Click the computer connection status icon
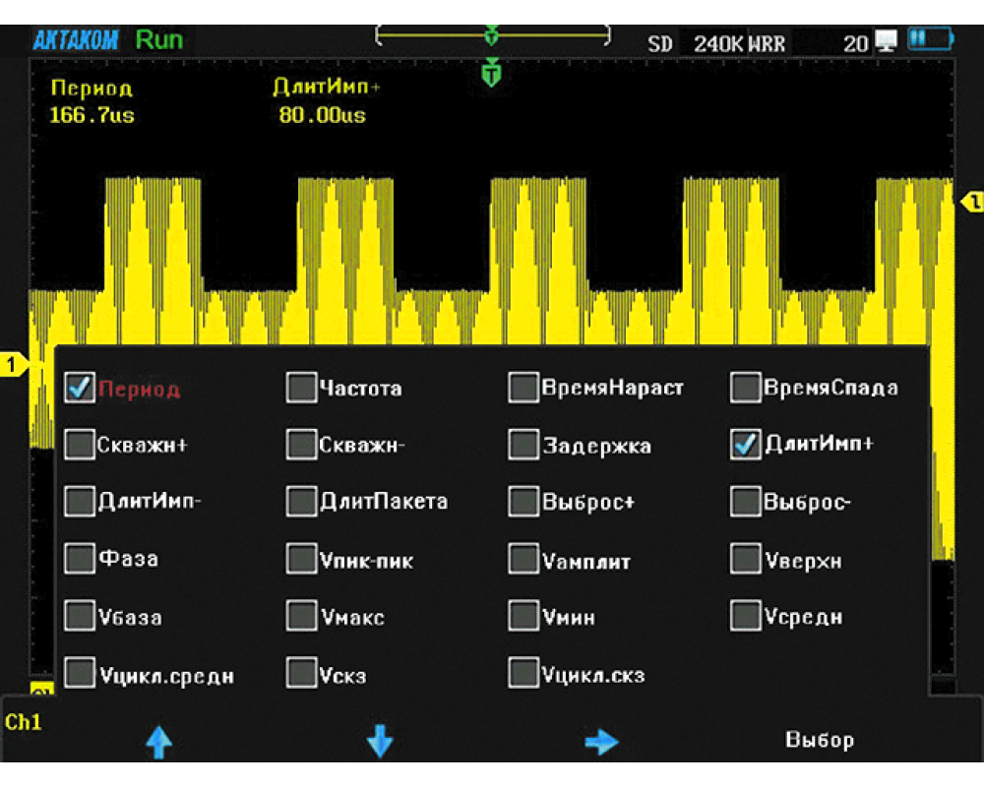This screenshot has width=984, height=787. pos(887,41)
